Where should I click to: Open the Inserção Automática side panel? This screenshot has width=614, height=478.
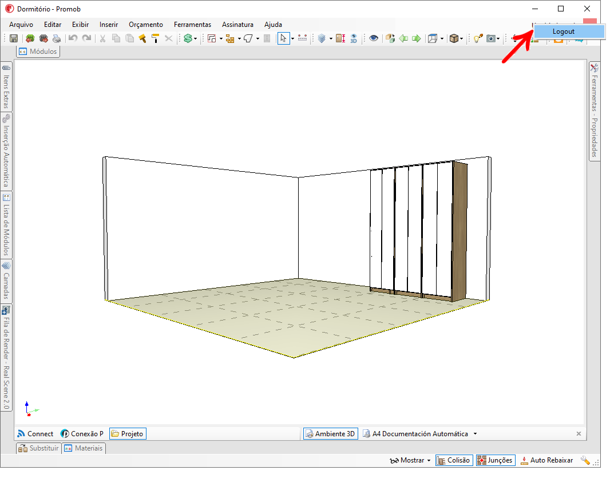6,151
